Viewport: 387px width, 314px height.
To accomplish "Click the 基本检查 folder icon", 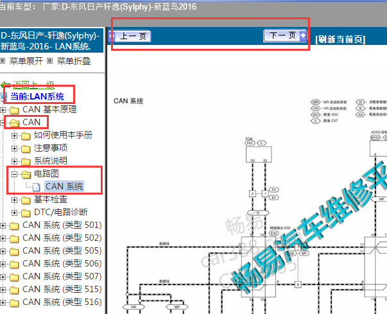I will [x=26, y=200].
